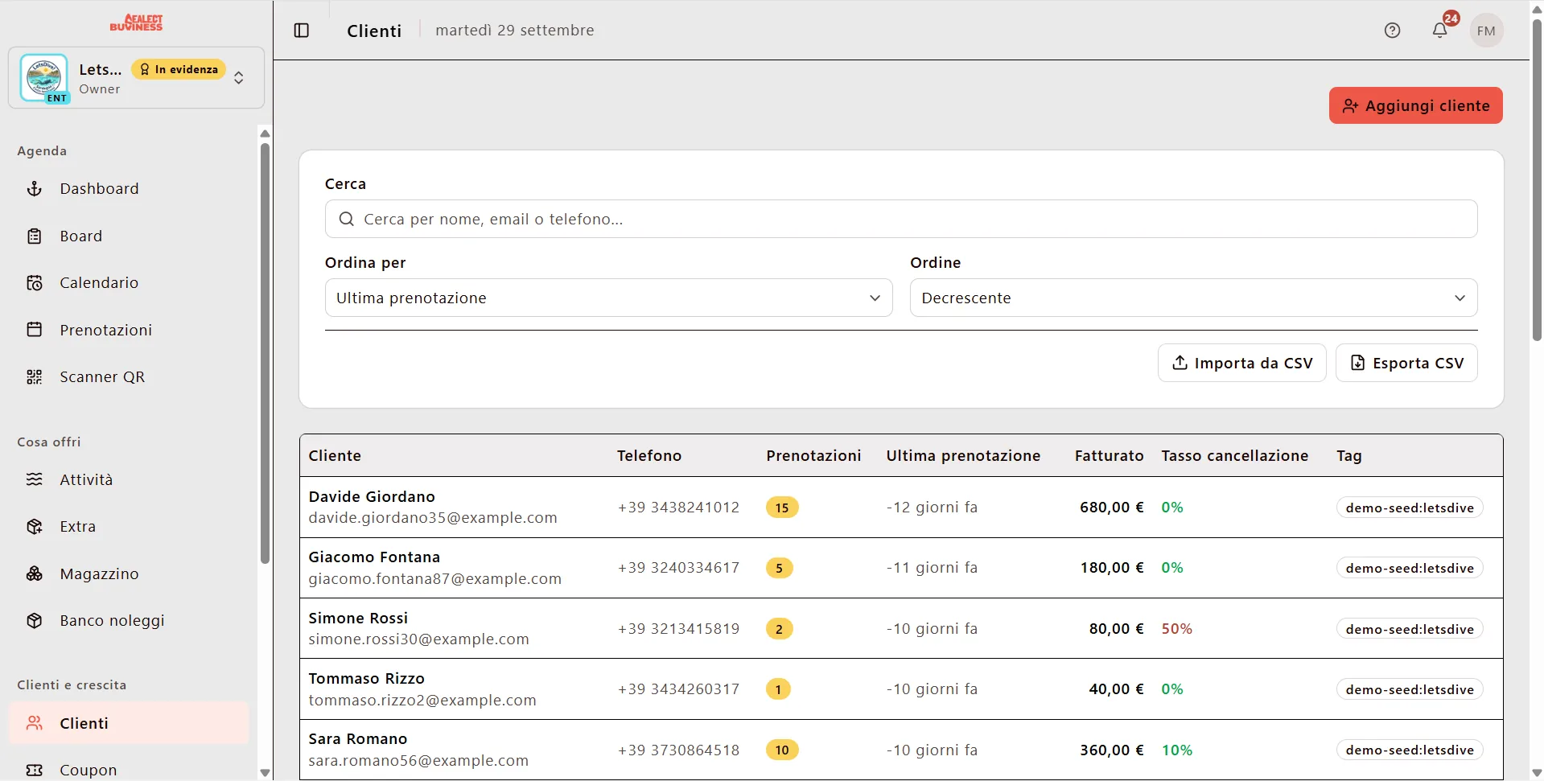Click the Aggiungi cliente button
Image resolution: width=1544 pixels, height=781 pixels.
tap(1415, 105)
